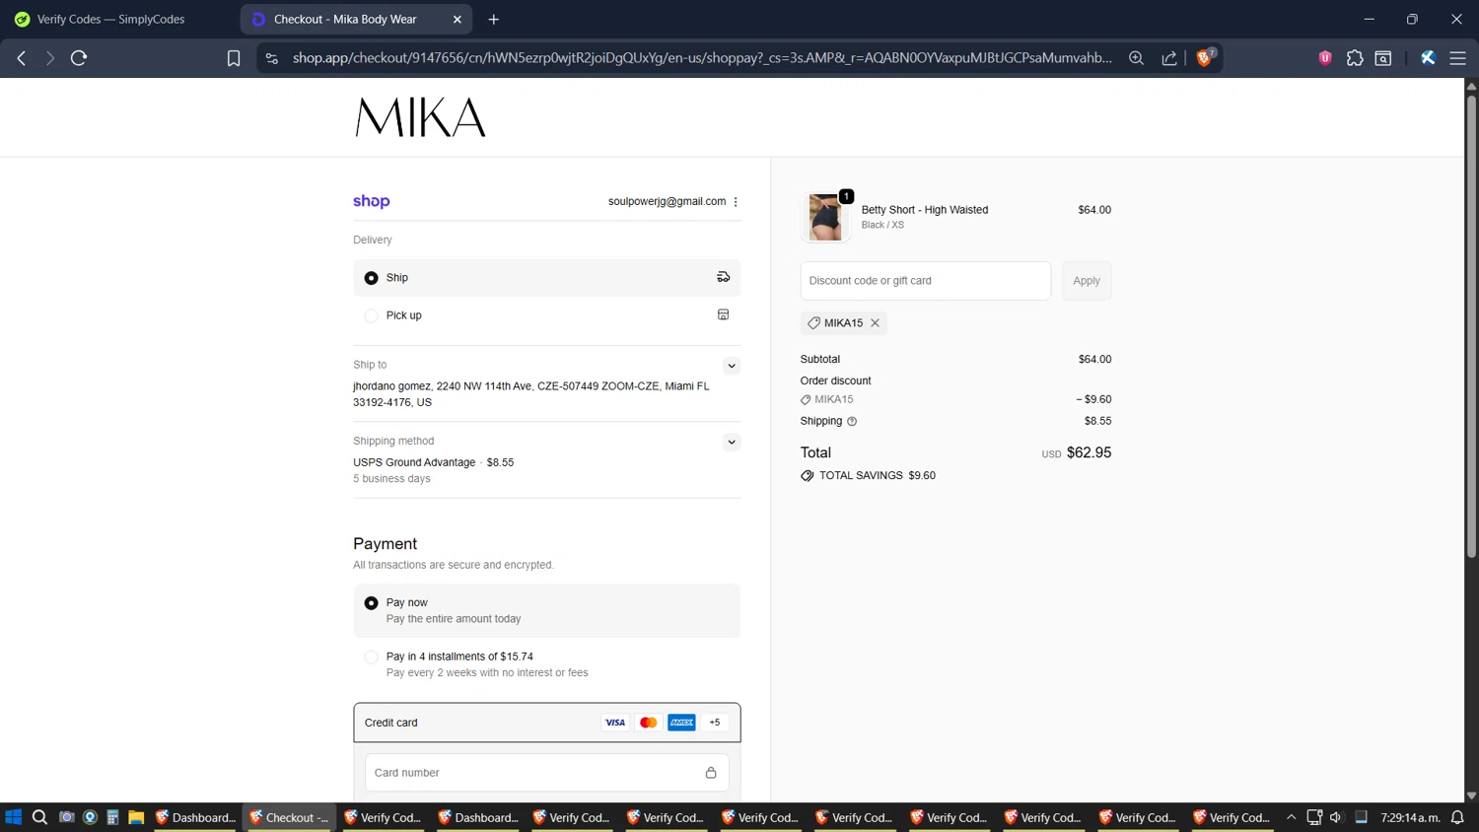Image resolution: width=1479 pixels, height=832 pixels.
Task: Open the notifications bell
Action: 1457,817
